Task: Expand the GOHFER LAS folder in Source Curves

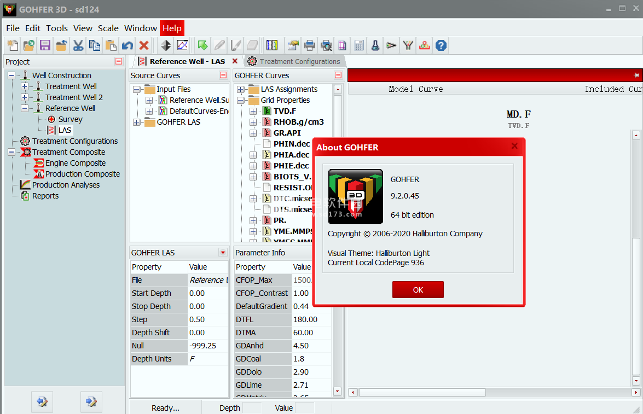Action: [137, 122]
